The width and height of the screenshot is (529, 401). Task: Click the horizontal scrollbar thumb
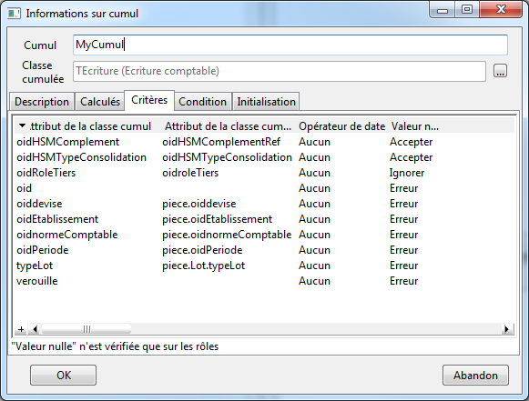tap(86, 329)
